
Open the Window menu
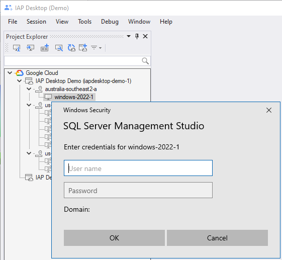(139, 22)
